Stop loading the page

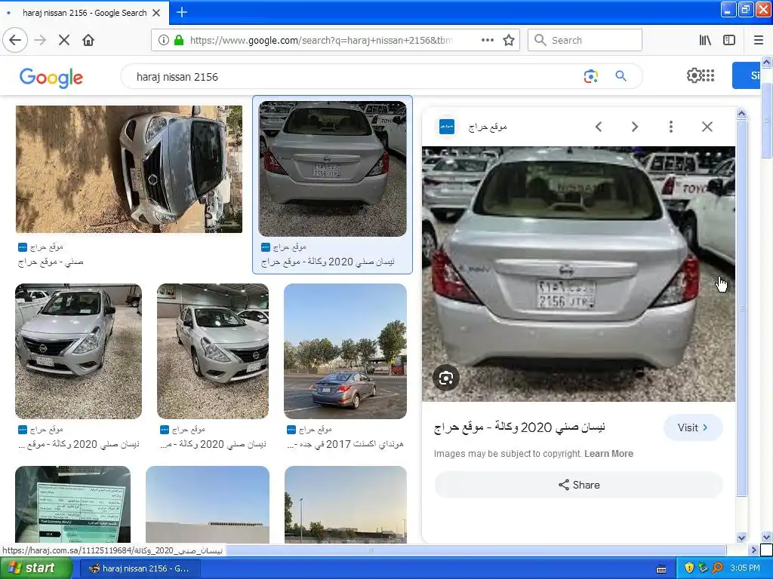(64, 40)
